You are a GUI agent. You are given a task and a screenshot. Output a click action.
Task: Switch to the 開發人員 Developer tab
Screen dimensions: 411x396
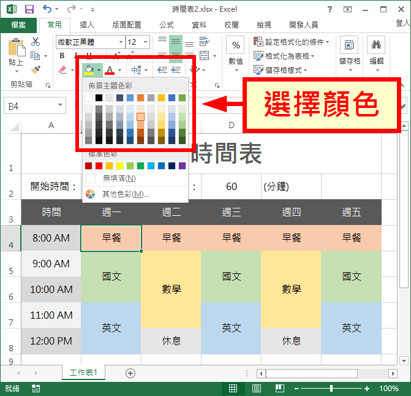click(304, 25)
